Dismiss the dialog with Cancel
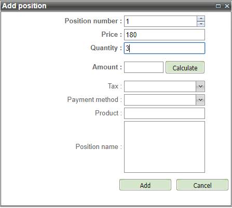The image size is (232, 208). [x=202, y=185]
